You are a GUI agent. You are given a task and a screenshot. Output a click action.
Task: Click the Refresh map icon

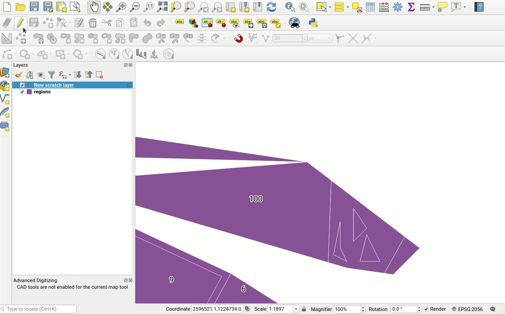[271, 7]
